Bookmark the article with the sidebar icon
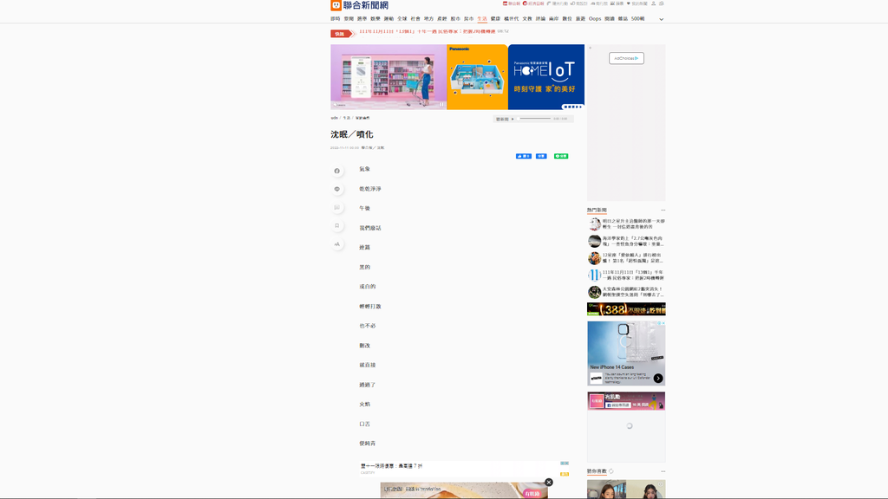The width and height of the screenshot is (888, 499). click(x=337, y=226)
